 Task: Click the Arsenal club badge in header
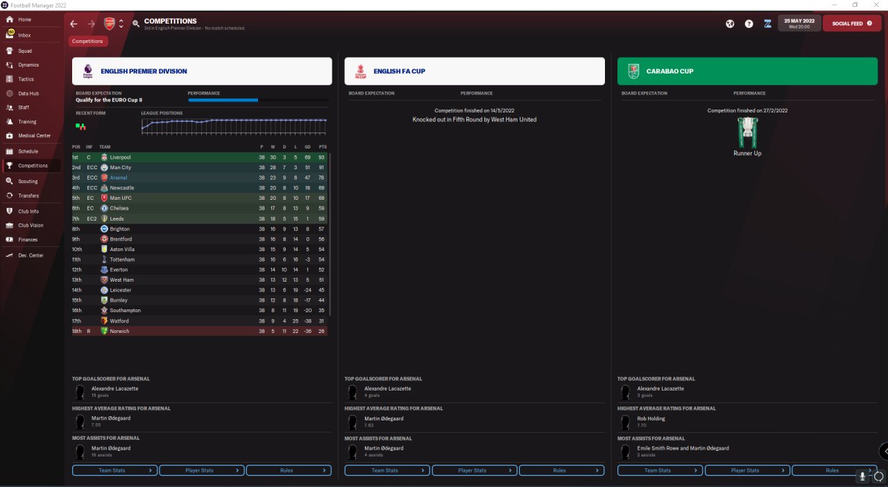110,24
